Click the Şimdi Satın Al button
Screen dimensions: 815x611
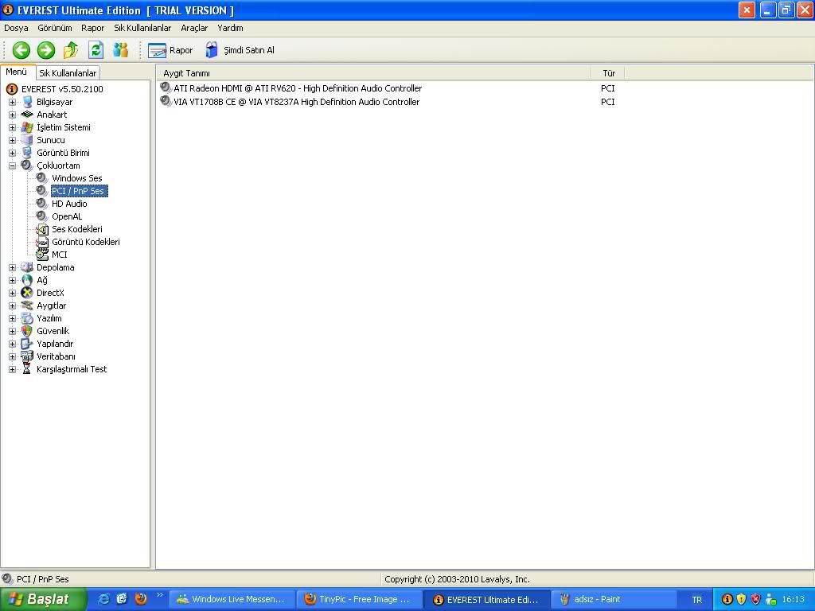coord(240,50)
